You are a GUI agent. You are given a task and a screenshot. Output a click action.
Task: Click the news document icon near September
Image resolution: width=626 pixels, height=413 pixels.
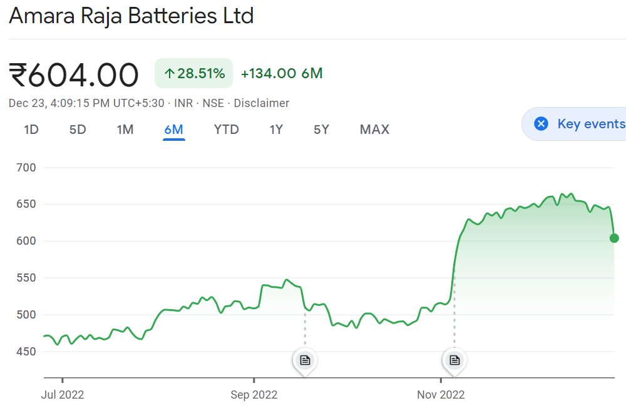tap(305, 360)
